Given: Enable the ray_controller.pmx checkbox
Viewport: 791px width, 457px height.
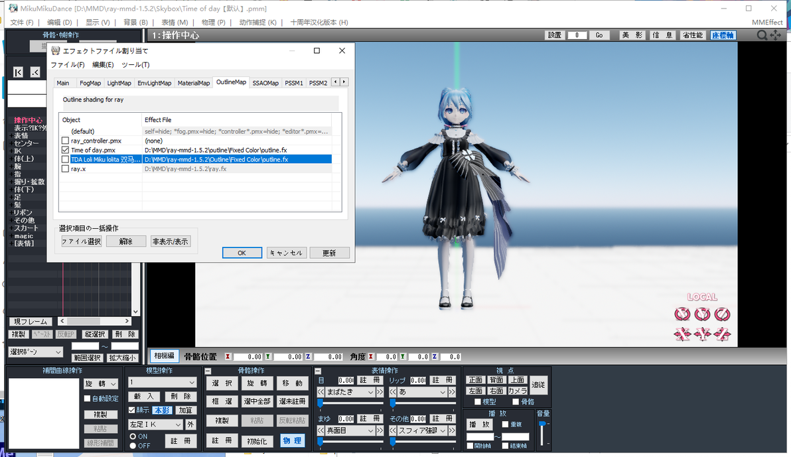Looking at the screenshot, I should [x=65, y=141].
